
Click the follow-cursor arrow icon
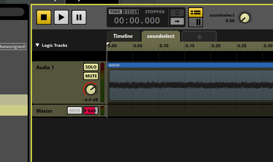pos(177,21)
